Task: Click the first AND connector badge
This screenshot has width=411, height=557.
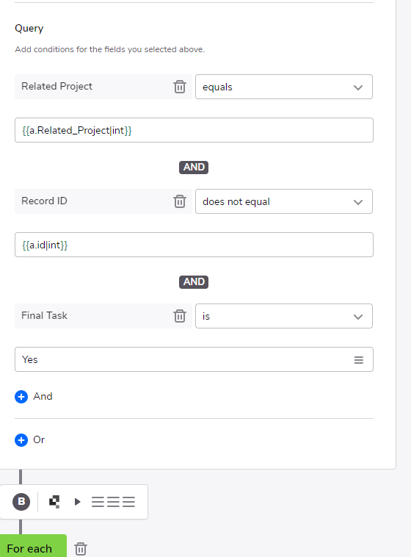Action: tap(194, 168)
